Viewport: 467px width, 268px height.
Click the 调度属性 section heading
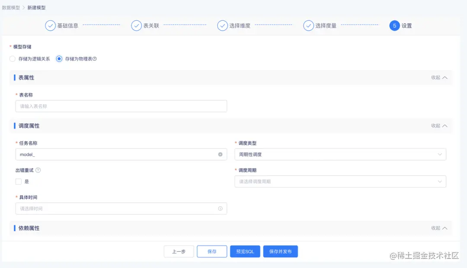(29, 126)
